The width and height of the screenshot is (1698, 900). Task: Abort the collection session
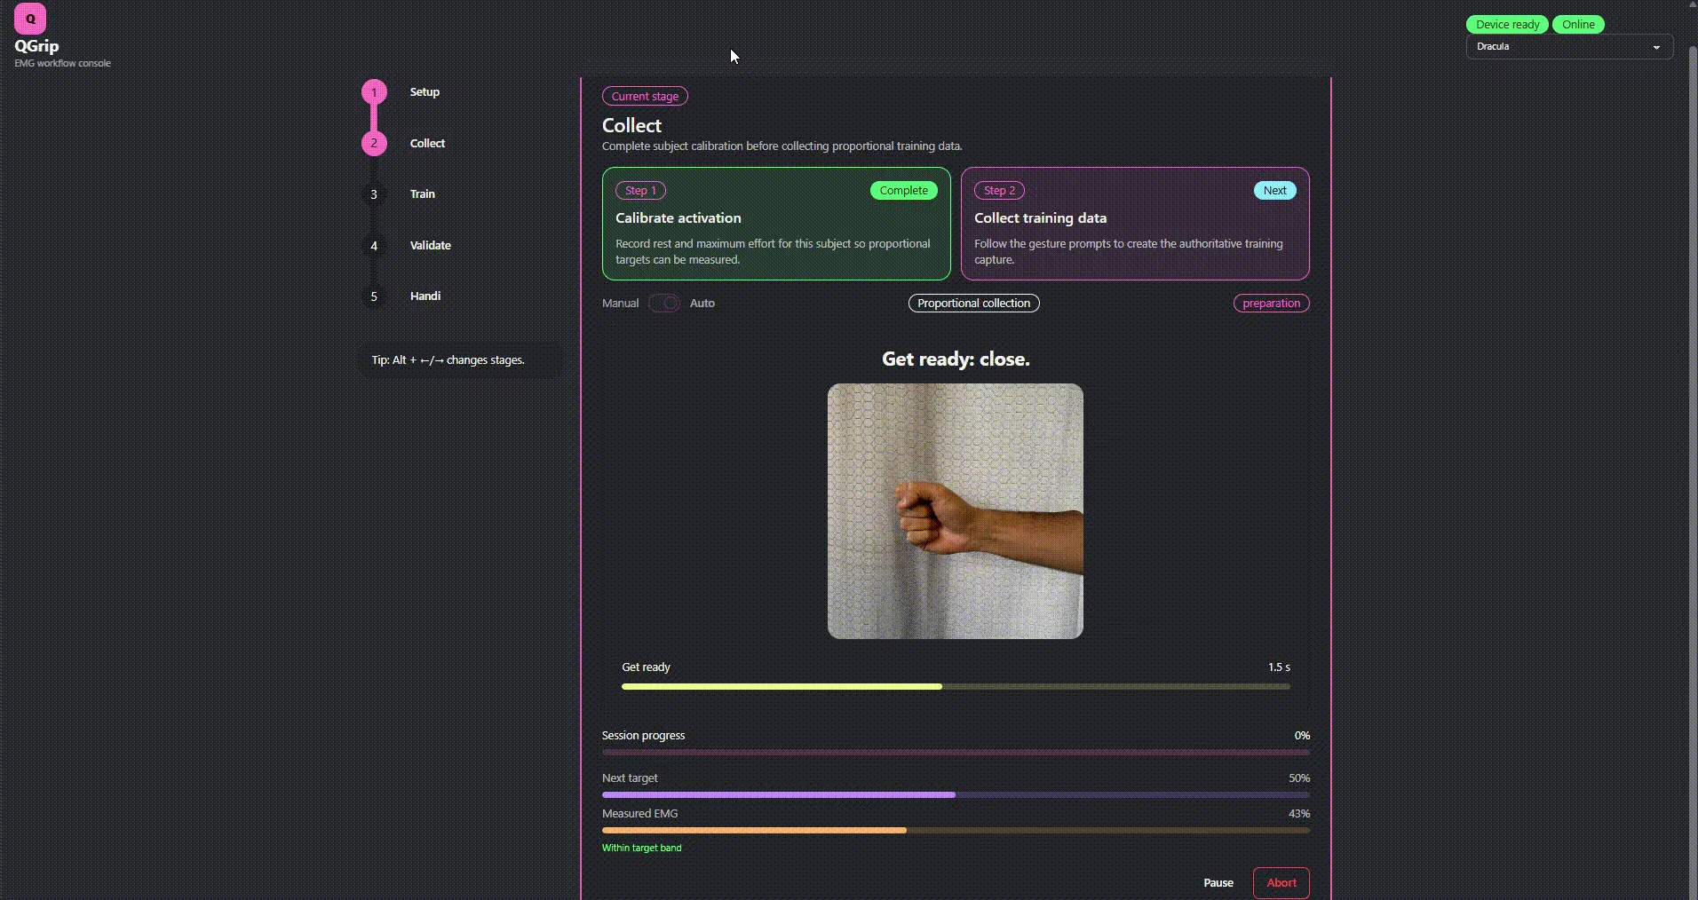coord(1281,883)
